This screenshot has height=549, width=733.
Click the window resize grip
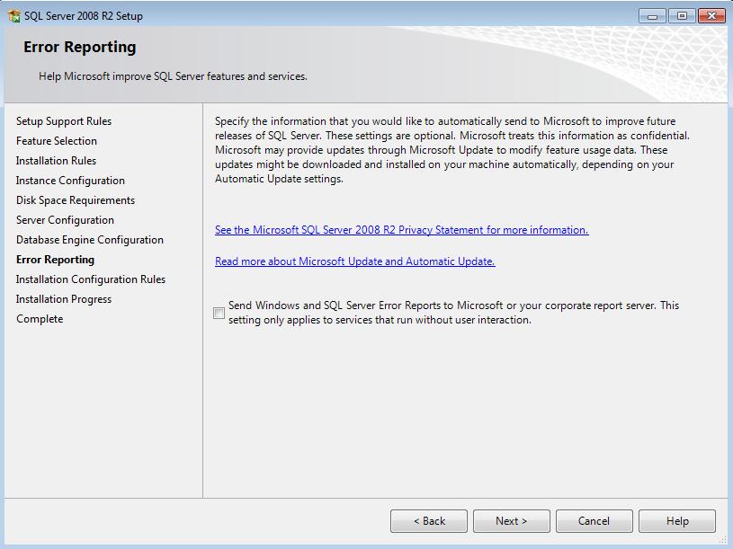click(x=724, y=540)
